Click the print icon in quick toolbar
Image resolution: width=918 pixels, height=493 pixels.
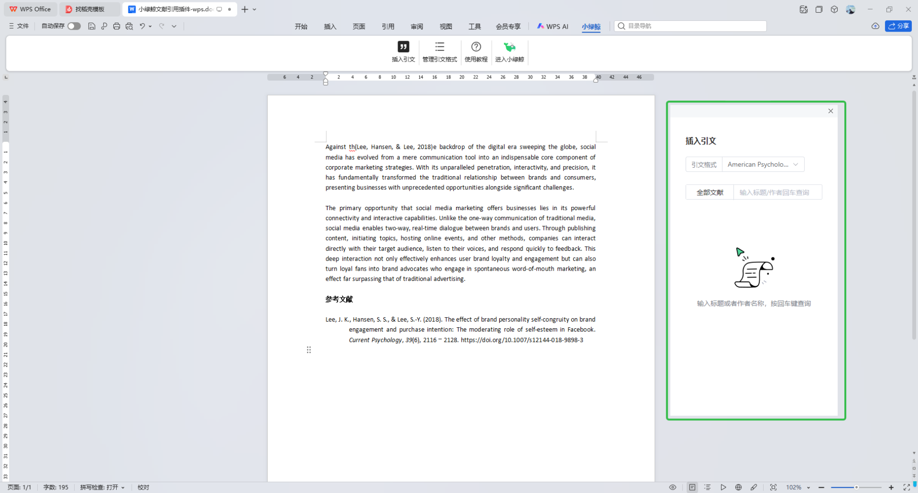117,26
